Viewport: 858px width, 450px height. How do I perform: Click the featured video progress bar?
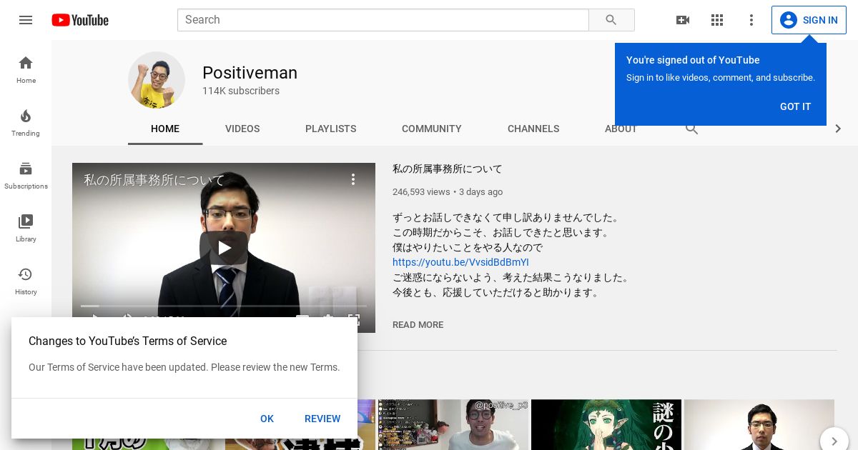[x=224, y=306]
